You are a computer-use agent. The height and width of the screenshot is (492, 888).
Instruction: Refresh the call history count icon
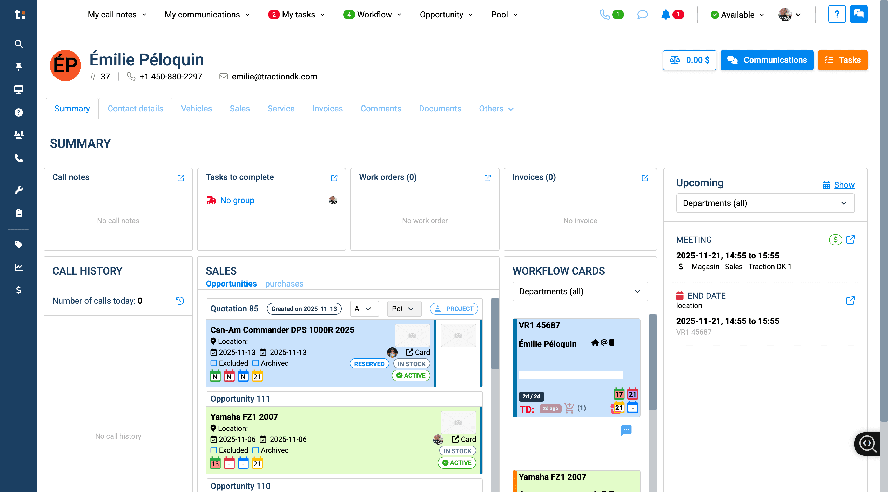180,301
